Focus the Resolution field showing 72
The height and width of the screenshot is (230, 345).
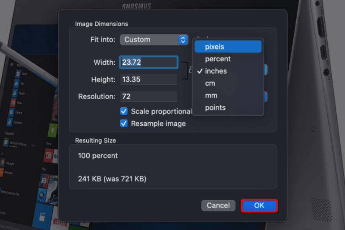pyautogui.click(x=148, y=97)
